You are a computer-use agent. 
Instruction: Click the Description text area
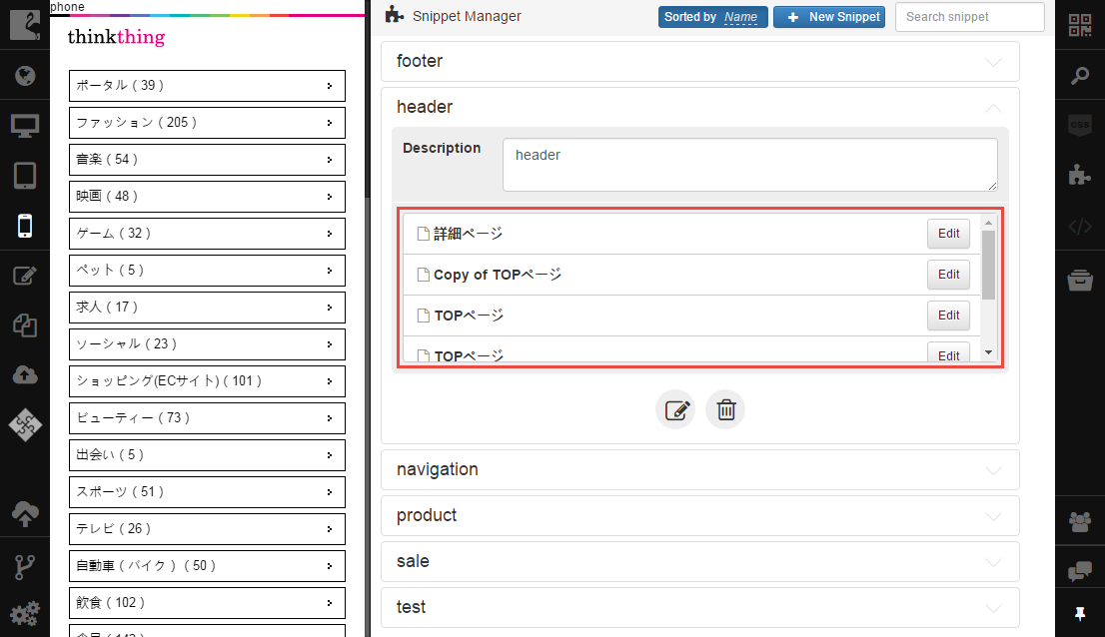click(x=749, y=165)
